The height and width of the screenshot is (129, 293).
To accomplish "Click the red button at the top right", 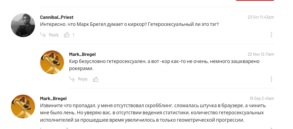I will [x=255, y=1].
